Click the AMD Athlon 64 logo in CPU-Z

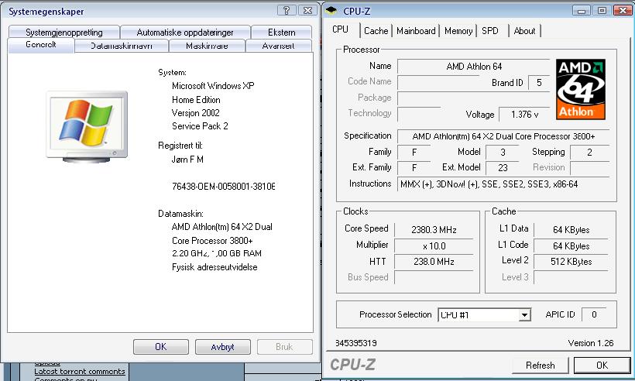[580, 90]
